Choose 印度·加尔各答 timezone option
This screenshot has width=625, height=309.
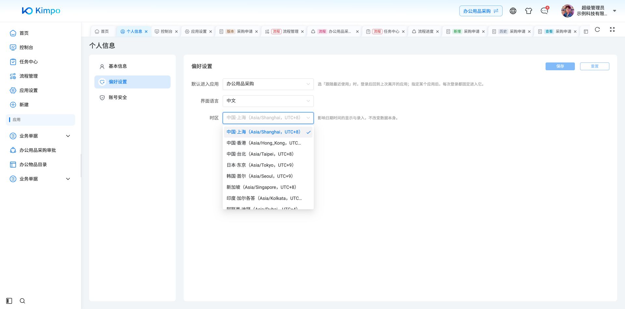pos(268,198)
